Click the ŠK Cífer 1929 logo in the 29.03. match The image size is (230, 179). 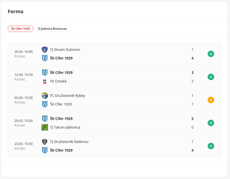click(x=44, y=119)
